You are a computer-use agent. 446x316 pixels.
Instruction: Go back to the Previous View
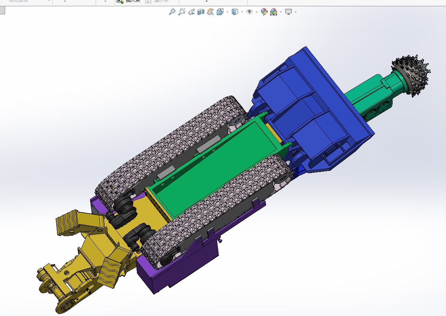[191, 12]
